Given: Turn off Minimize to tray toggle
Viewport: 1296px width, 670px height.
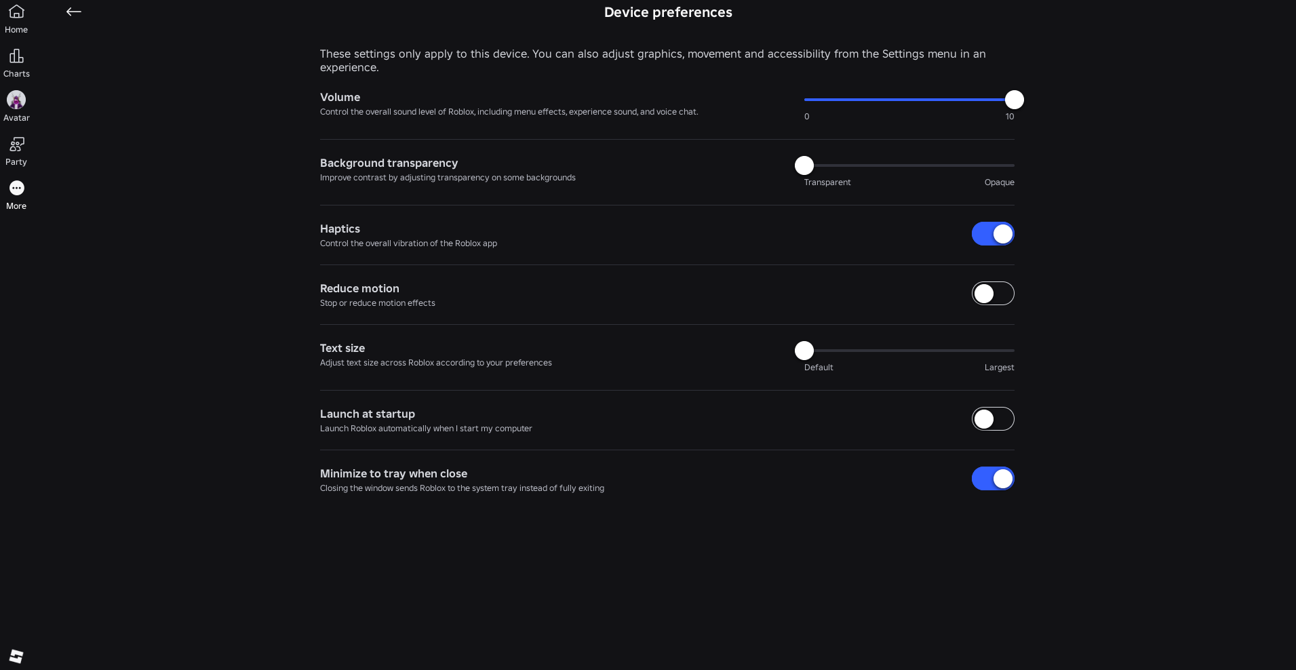Looking at the screenshot, I should click(x=993, y=479).
